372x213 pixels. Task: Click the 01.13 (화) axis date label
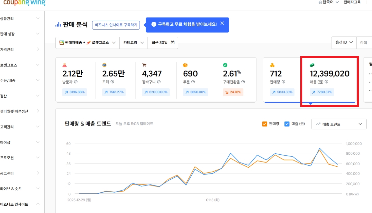(x=213, y=200)
